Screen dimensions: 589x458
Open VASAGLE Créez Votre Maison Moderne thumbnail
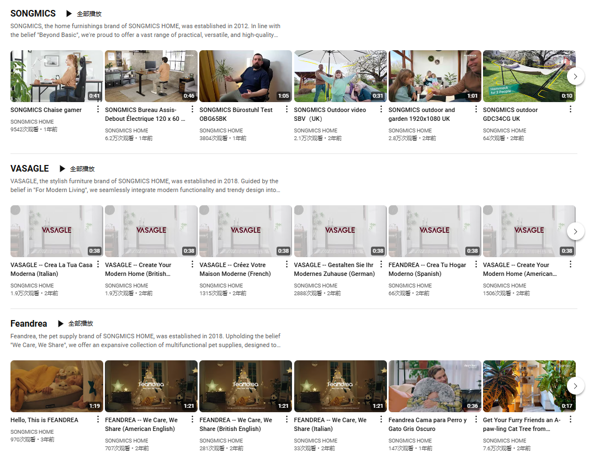[x=245, y=231]
